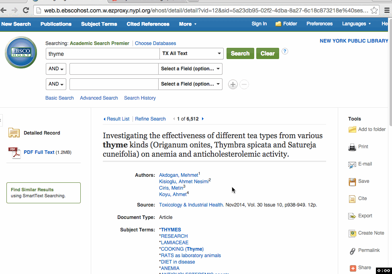392x274 pixels.
Task: Click the Create Note icon
Action: pyautogui.click(x=352, y=233)
